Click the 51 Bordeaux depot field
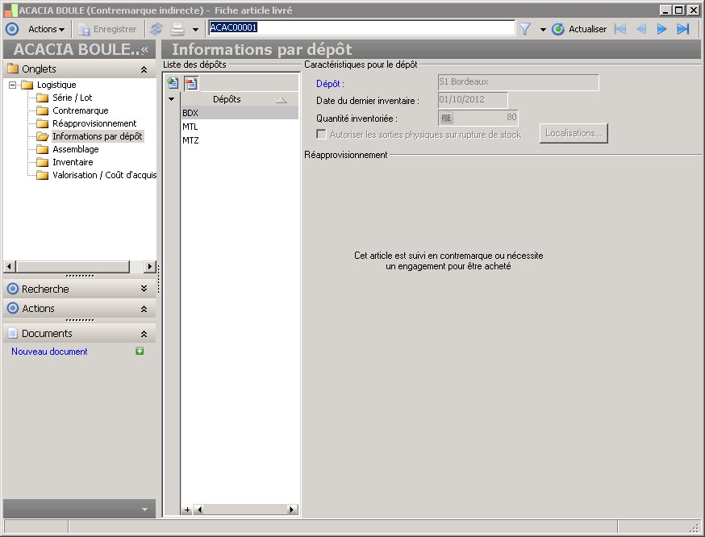The height and width of the screenshot is (537, 705). click(518, 82)
